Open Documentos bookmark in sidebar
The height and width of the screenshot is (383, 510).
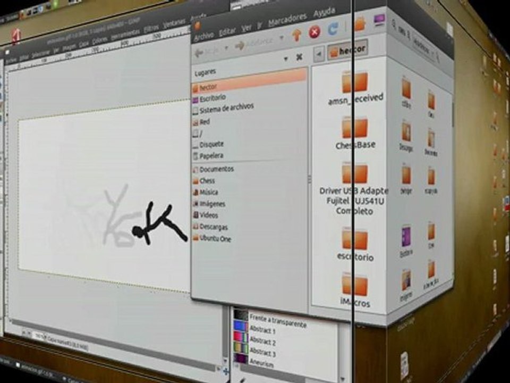click(214, 169)
